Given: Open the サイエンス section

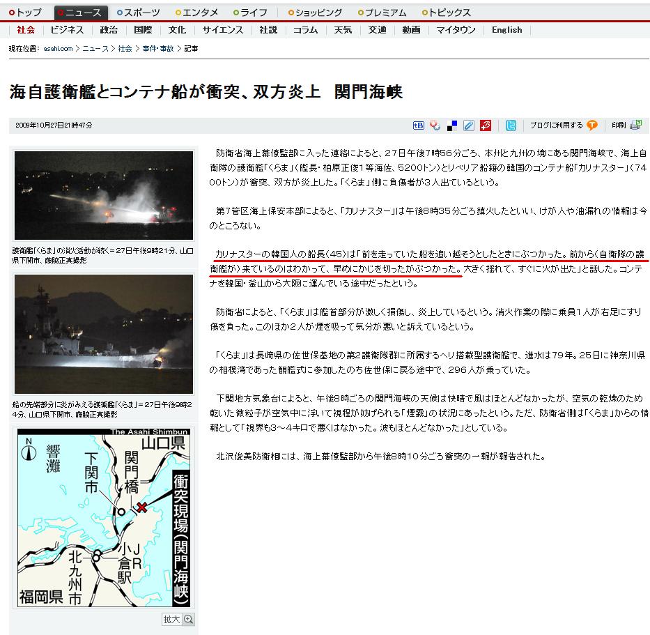Looking at the screenshot, I should pos(223,30).
